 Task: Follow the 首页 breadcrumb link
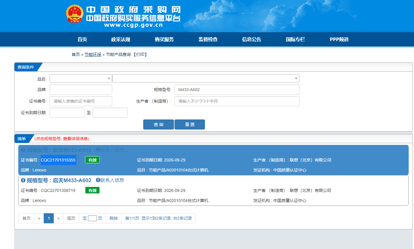pos(76,54)
